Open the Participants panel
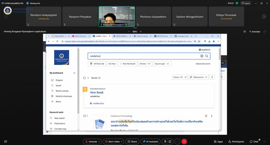Screen dimensions: 270x145 236,142
